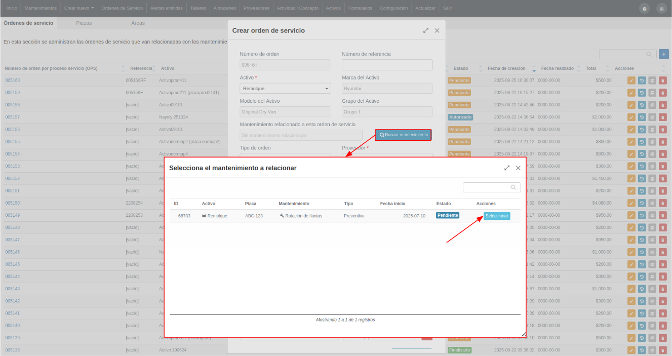This screenshot has height=356, width=672.
Task: Delete order 005150 with the trash icon
Action: coord(663,203)
